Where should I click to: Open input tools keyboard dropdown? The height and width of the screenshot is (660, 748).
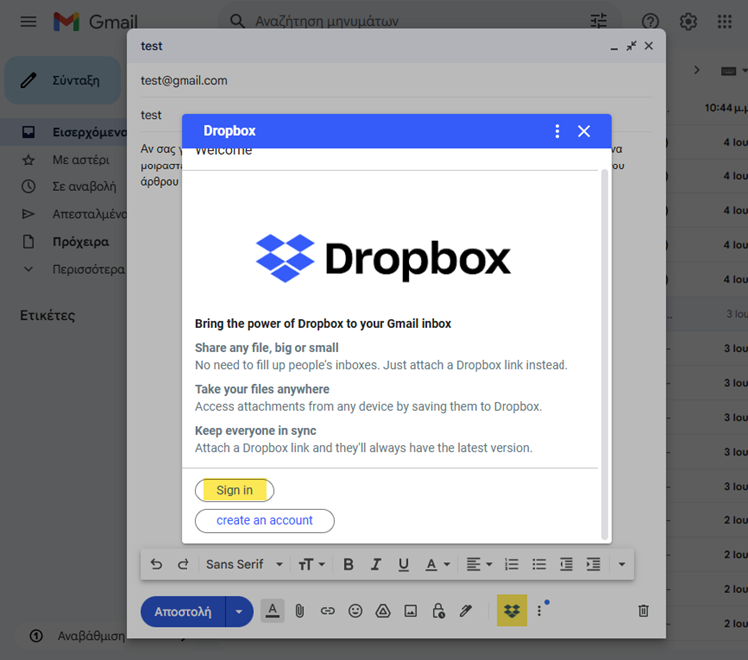coord(734,71)
